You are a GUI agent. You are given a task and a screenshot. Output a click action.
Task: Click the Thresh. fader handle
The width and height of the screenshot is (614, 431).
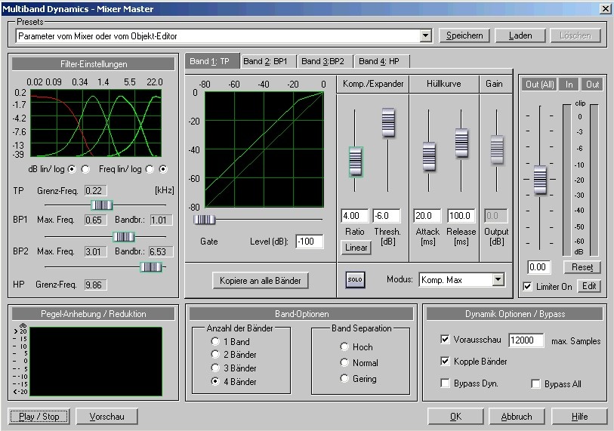[x=388, y=122]
